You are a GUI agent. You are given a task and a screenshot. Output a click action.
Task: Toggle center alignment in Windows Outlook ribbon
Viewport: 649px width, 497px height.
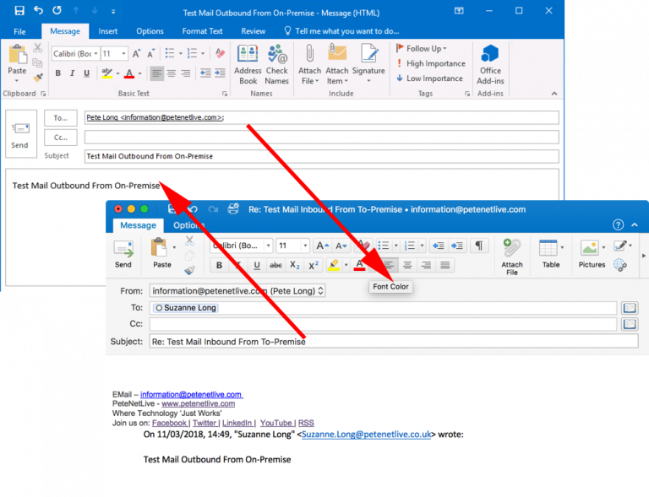[x=172, y=73]
